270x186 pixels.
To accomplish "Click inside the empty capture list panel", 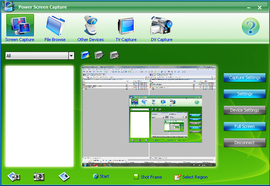I will (40, 116).
